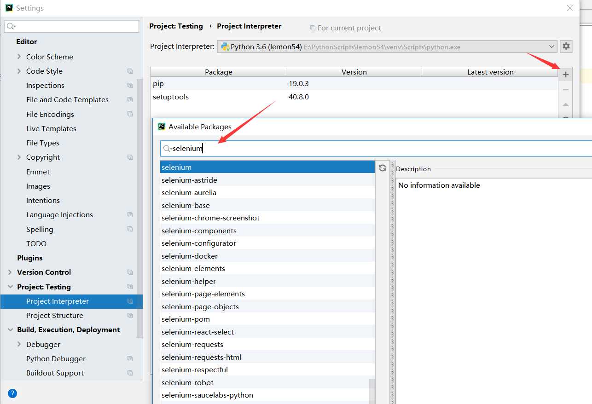Sort by Version column header
The width and height of the screenshot is (592, 404).
[x=354, y=72]
